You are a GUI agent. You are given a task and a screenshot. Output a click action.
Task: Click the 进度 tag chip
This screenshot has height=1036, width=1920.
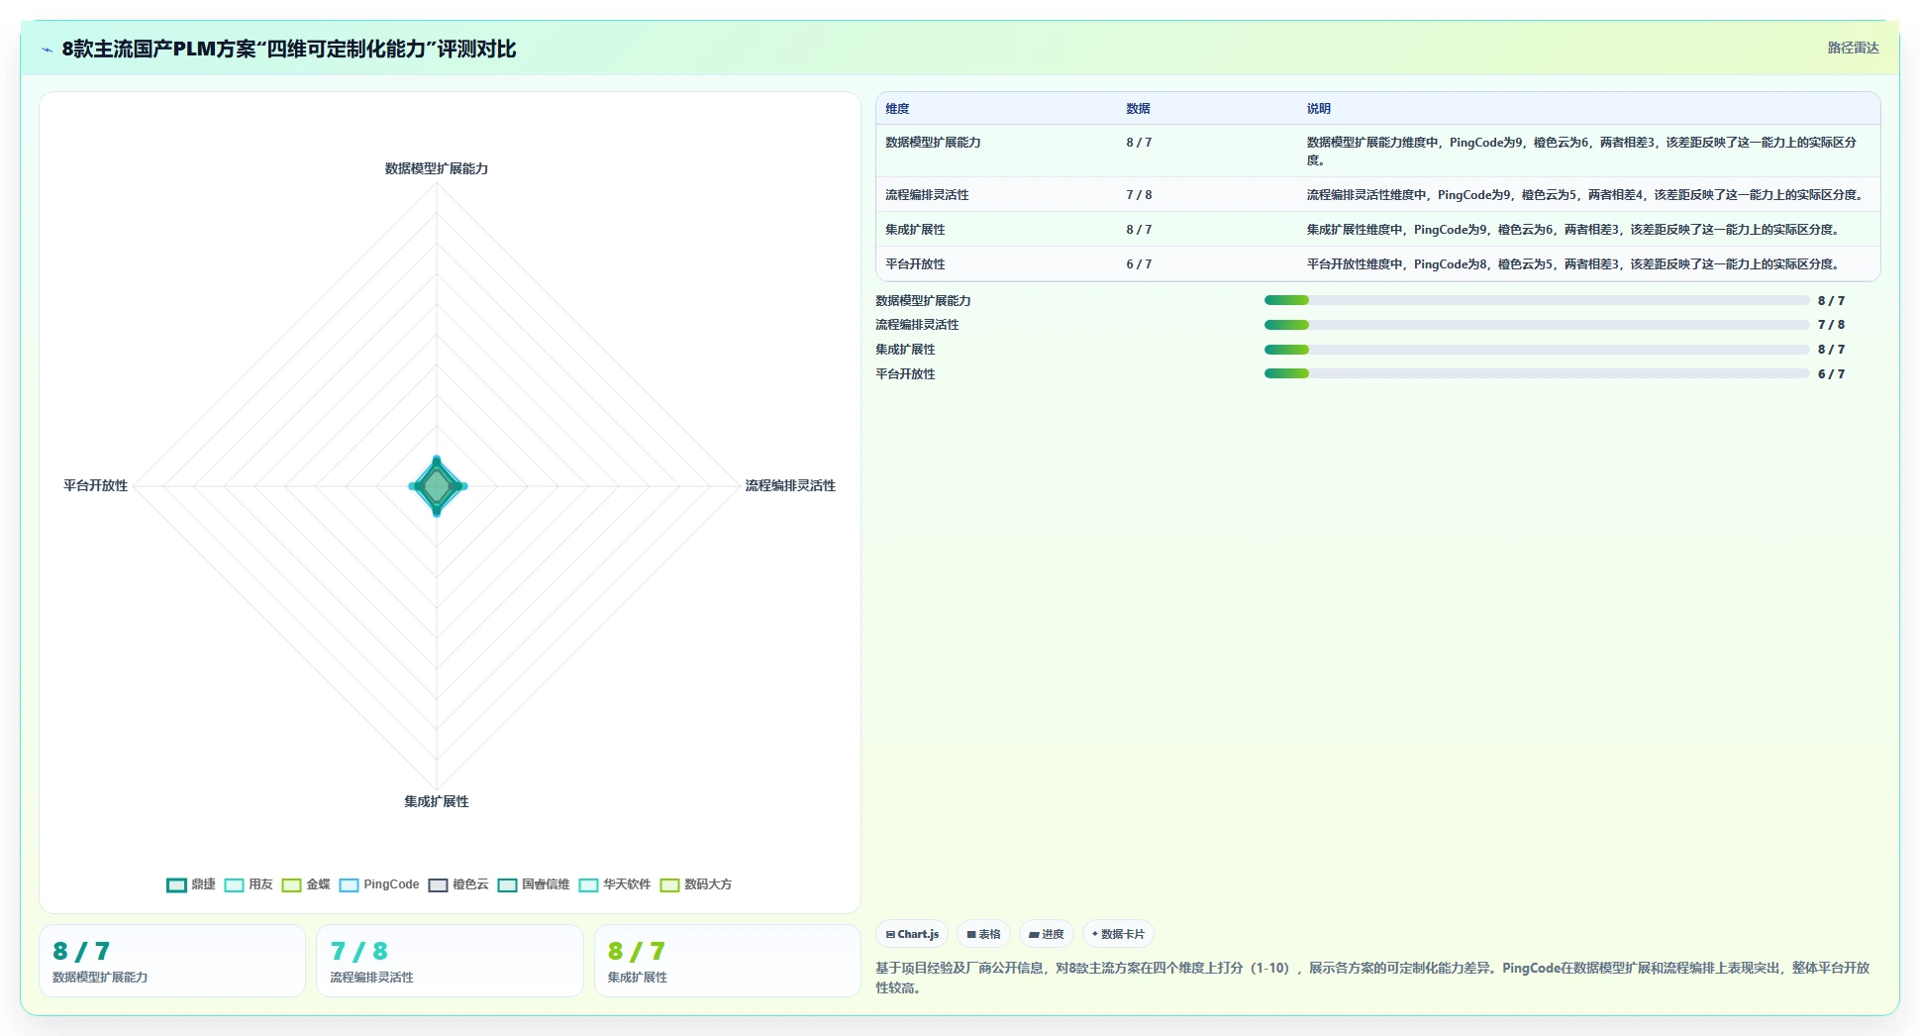1046,934
